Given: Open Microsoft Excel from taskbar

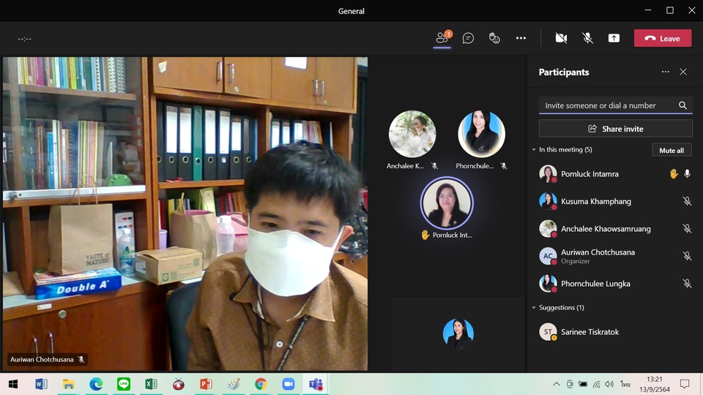Looking at the screenshot, I should pos(151,384).
